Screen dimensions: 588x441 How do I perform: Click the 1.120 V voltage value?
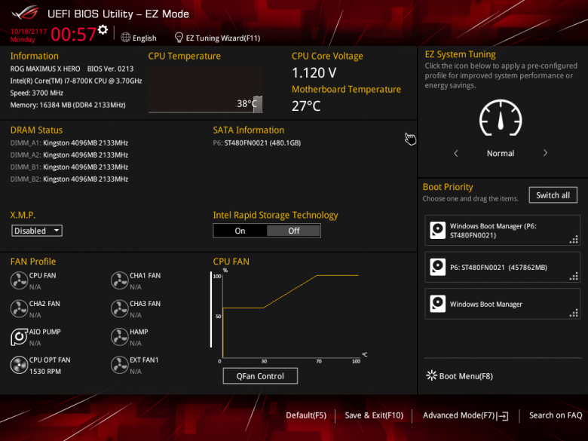pos(314,73)
